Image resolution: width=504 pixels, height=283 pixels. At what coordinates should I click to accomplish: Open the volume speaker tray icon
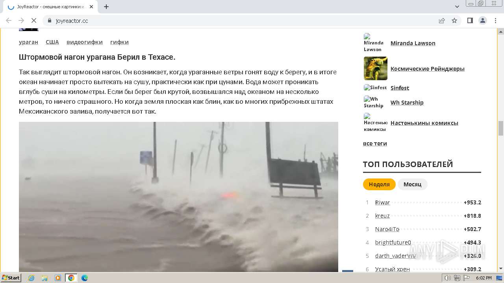tap(448, 278)
